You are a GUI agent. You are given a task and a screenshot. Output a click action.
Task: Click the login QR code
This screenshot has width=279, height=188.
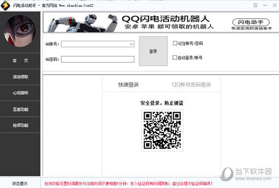click(x=162, y=130)
